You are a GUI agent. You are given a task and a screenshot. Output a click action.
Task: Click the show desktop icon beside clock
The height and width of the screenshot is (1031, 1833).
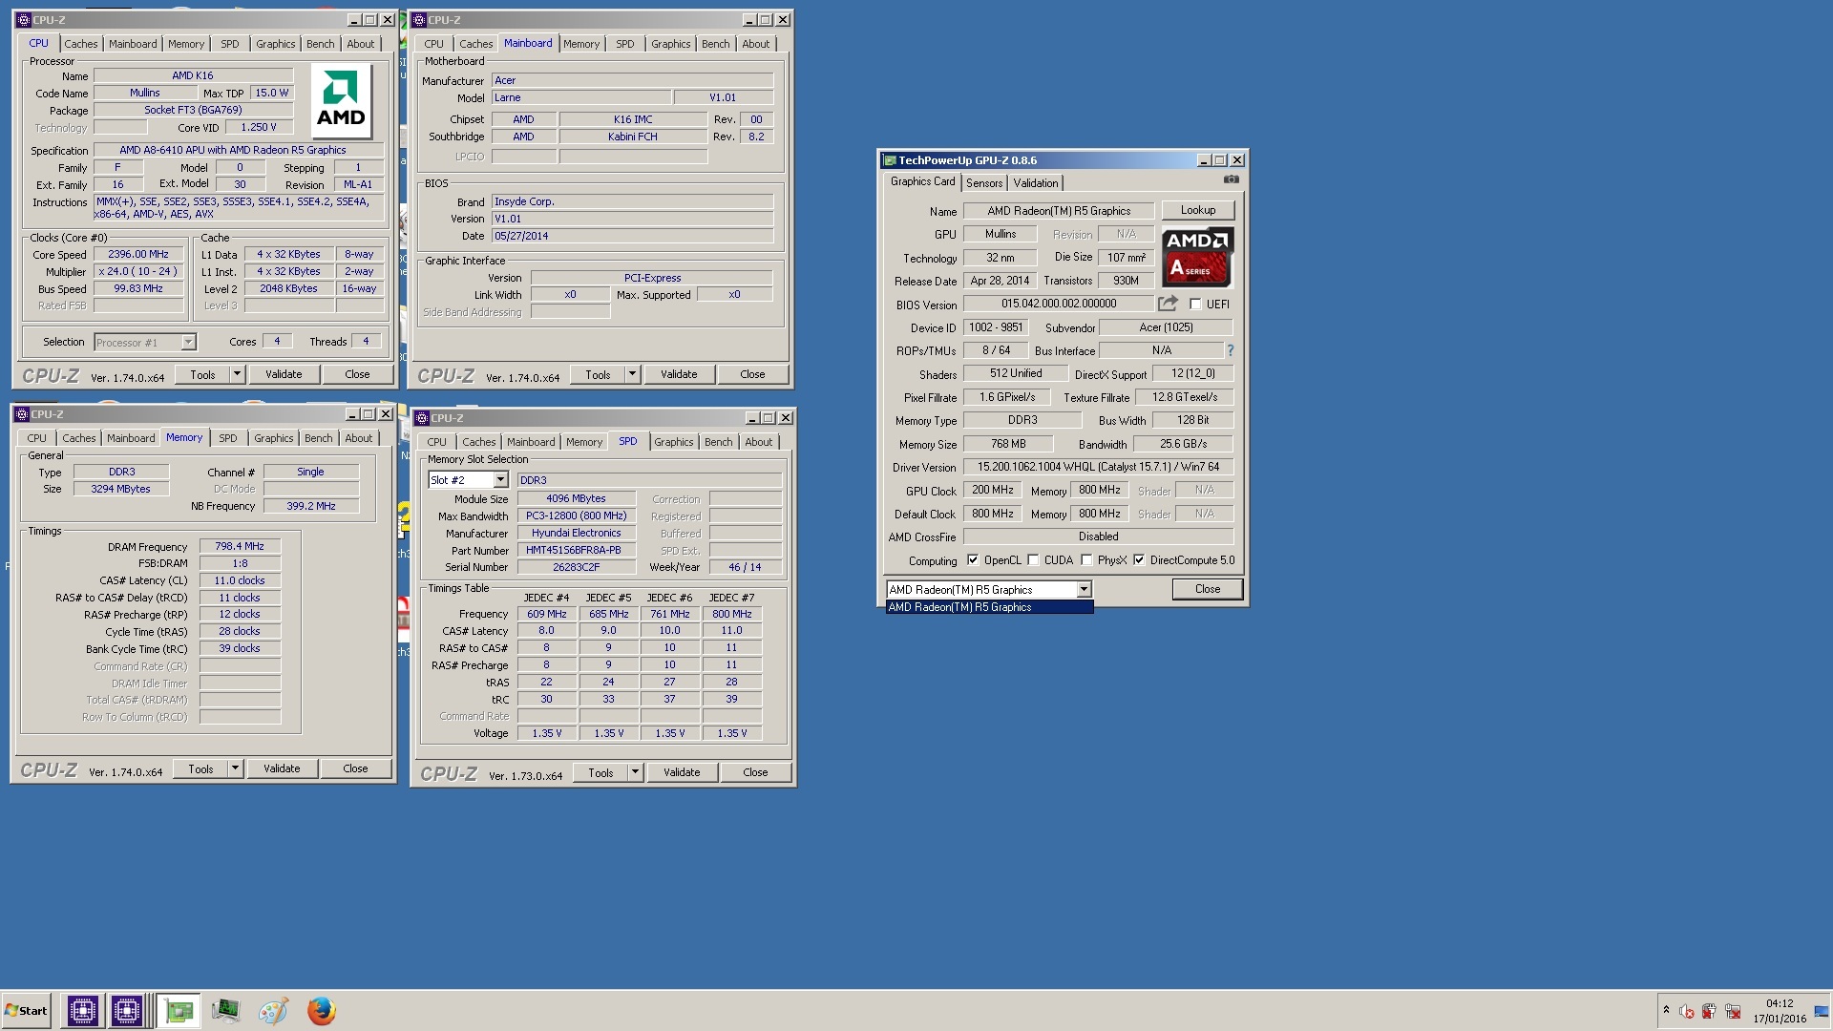tap(1822, 1011)
